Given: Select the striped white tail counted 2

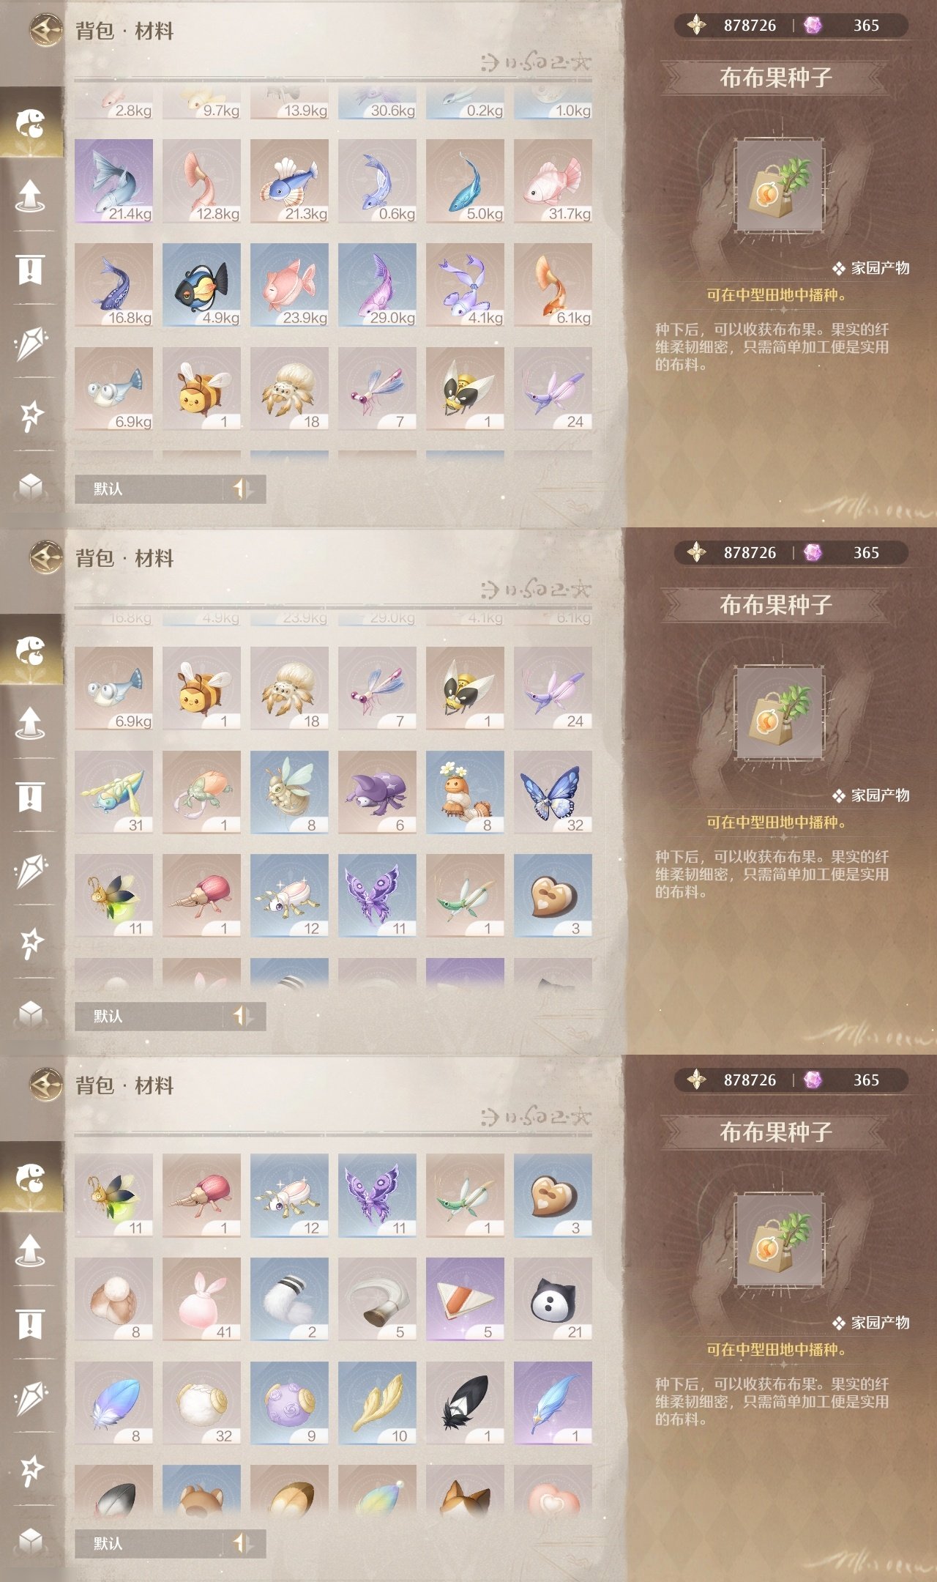Looking at the screenshot, I should click(289, 1299).
